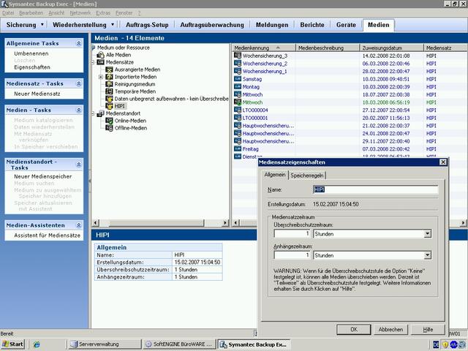This screenshot has width=468, height=351.
Task: Switch to the Speicherregeln dialog tab
Action: click(x=307, y=175)
